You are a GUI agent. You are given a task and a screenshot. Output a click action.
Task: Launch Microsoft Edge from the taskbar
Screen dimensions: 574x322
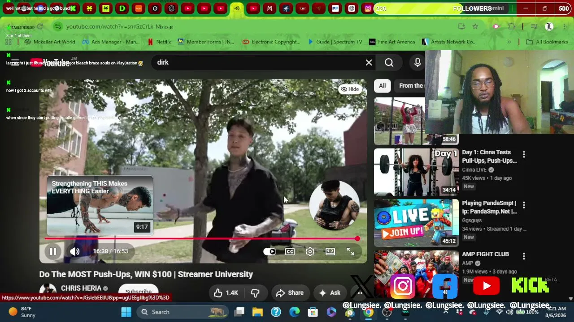(294, 312)
